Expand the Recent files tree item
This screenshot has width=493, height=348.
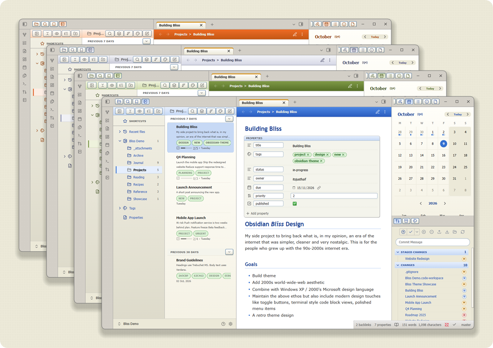[120, 132]
